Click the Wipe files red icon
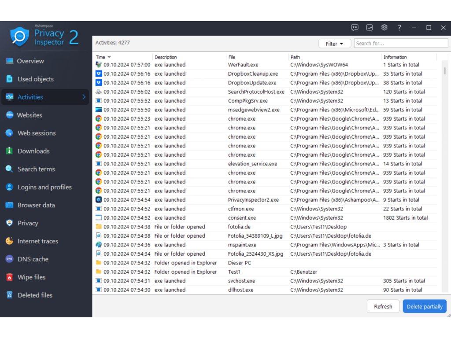The height and width of the screenshot is (338, 451). tap(10, 277)
